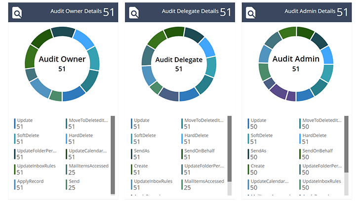Select MailItemsAccessed legend entry in Audit Owner

tap(88, 169)
